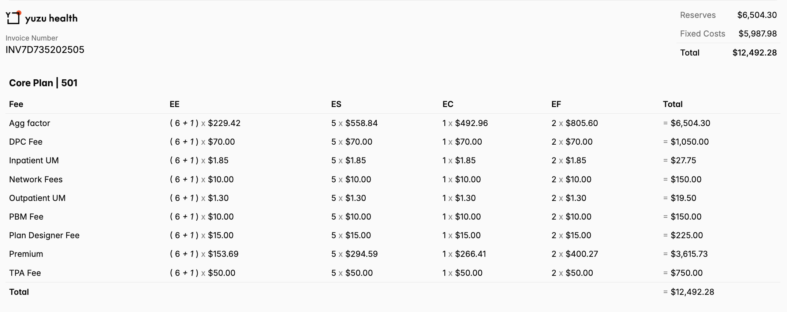The image size is (787, 312).
Task: Click the table grand total $12,492.28
Action: click(x=692, y=292)
